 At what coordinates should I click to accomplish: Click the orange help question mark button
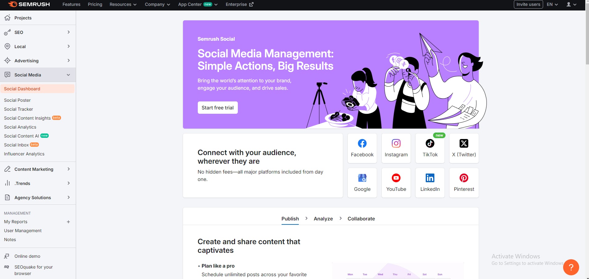tap(571, 267)
